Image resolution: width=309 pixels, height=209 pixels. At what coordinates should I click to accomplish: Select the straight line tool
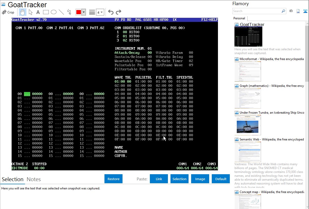[x=61, y=12]
